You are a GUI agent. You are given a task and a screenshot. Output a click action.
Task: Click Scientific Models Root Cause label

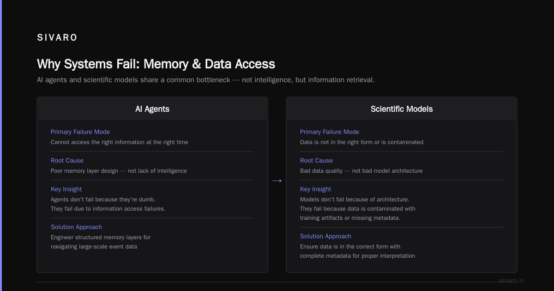pyautogui.click(x=316, y=160)
